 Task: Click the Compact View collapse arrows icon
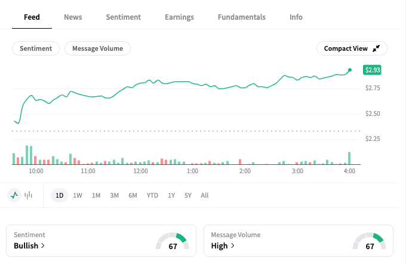(x=376, y=48)
